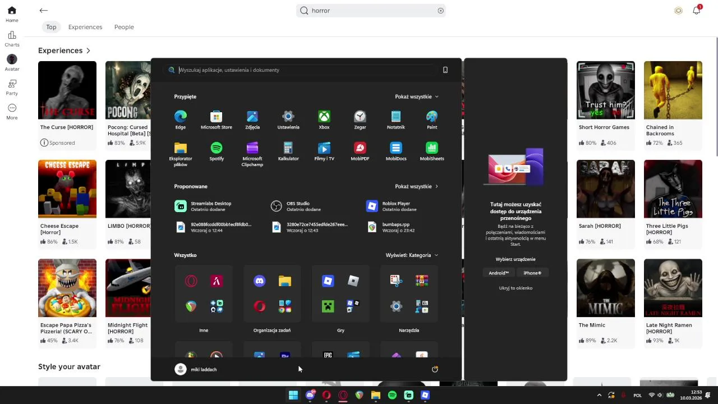Go back with Roblox back arrow
Viewport: 718px width, 404px height.
click(x=44, y=10)
